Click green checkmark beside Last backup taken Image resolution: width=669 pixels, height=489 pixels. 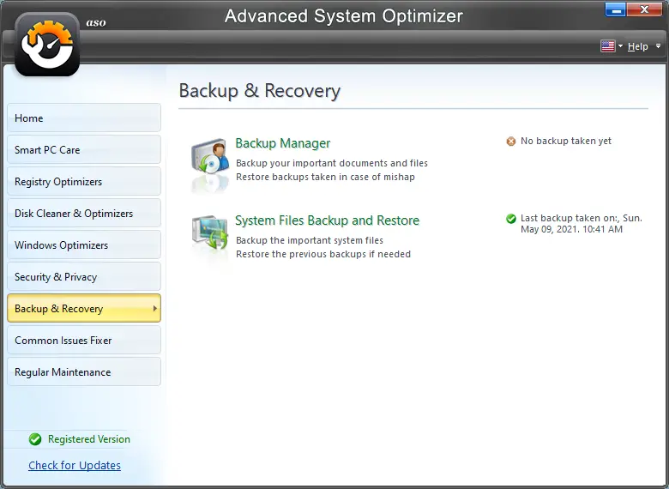coord(510,219)
